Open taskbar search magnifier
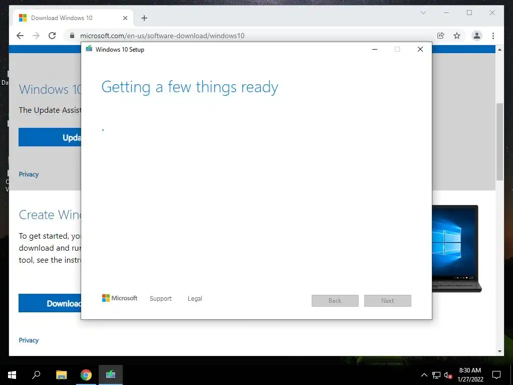This screenshot has width=513, height=385. (x=36, y=375)
